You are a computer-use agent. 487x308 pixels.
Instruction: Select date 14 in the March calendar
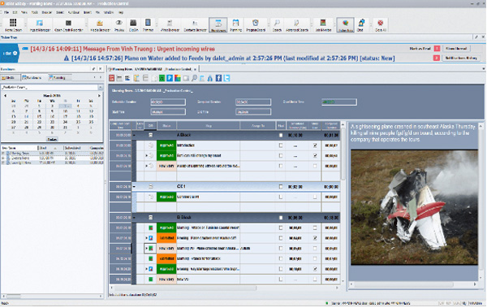pyautogui.click(x=26, y=116)
